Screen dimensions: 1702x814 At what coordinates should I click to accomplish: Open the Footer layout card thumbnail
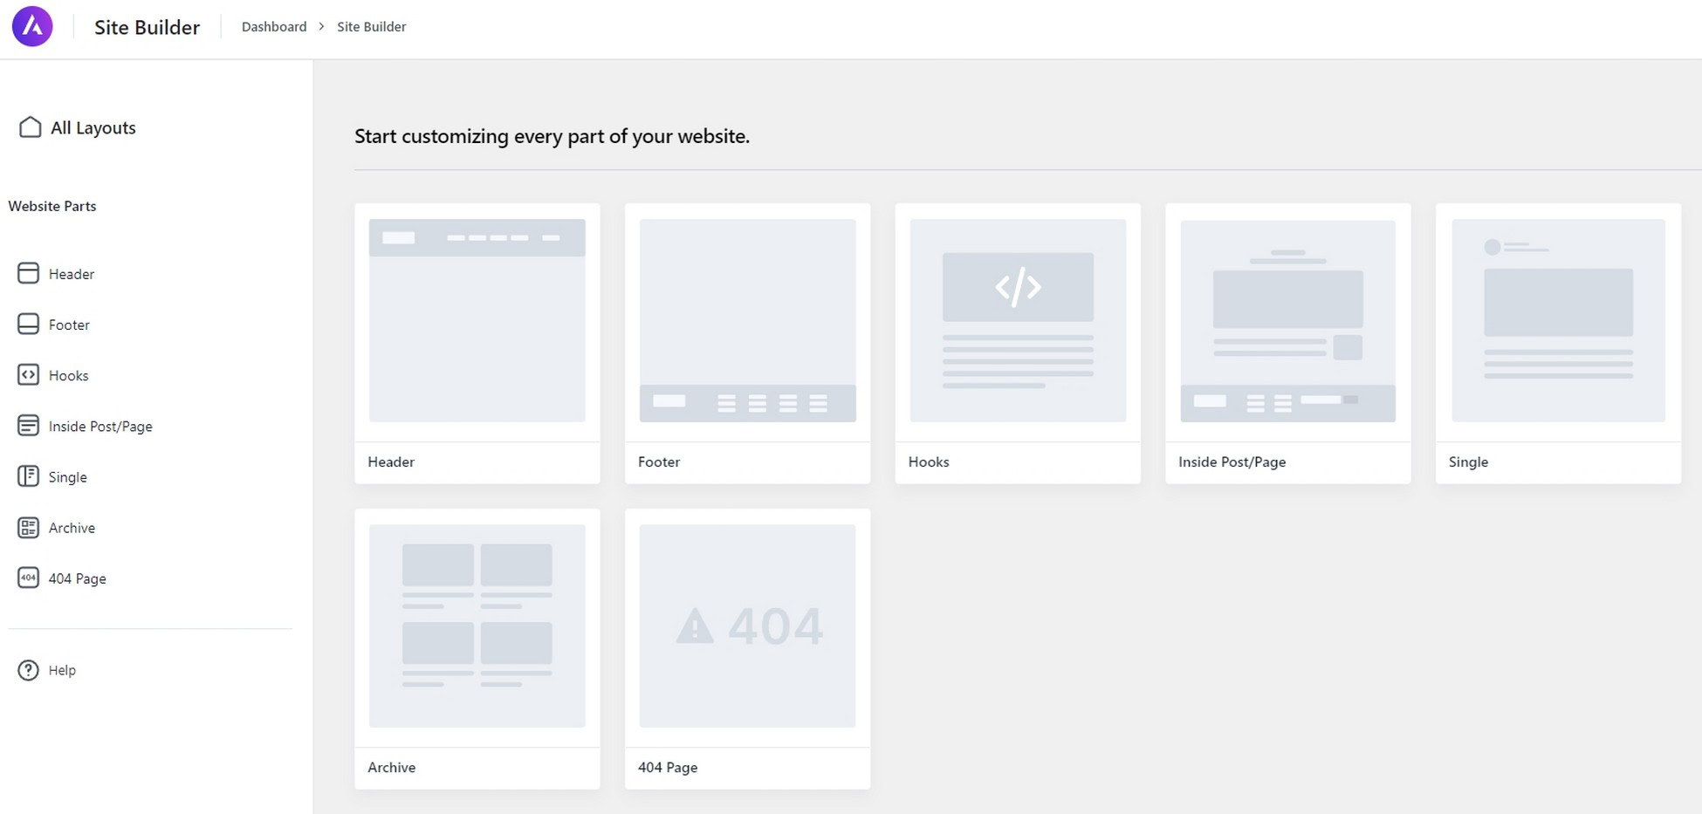748,320
